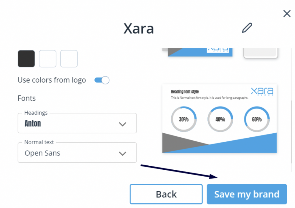Click the Xara brand name title

click(x=139, y=29)
